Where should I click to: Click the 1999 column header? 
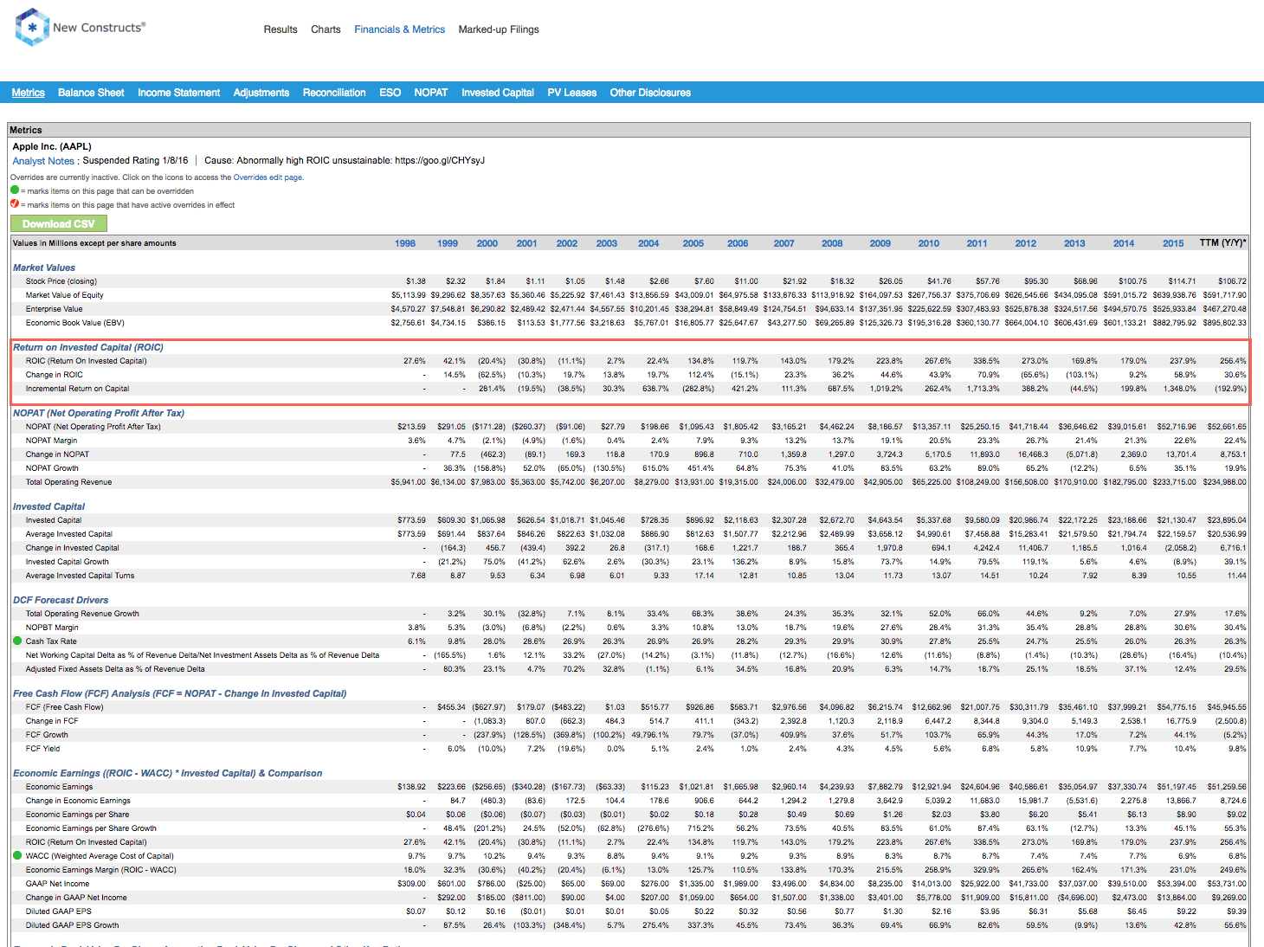point(448,243)
